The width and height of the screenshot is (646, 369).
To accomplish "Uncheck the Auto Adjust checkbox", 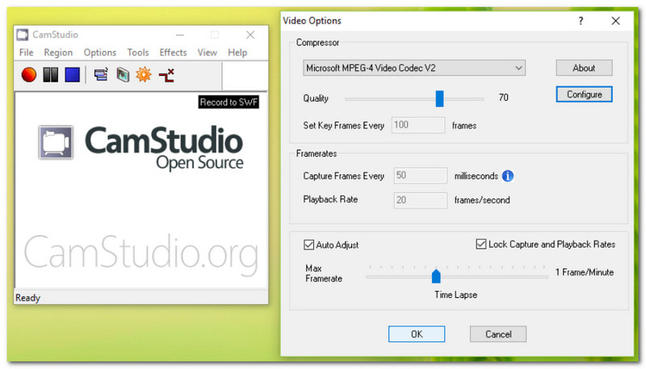I will [309, 245].
